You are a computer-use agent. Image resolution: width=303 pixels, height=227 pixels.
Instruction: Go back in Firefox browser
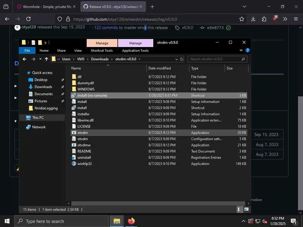tap(7, 19)
